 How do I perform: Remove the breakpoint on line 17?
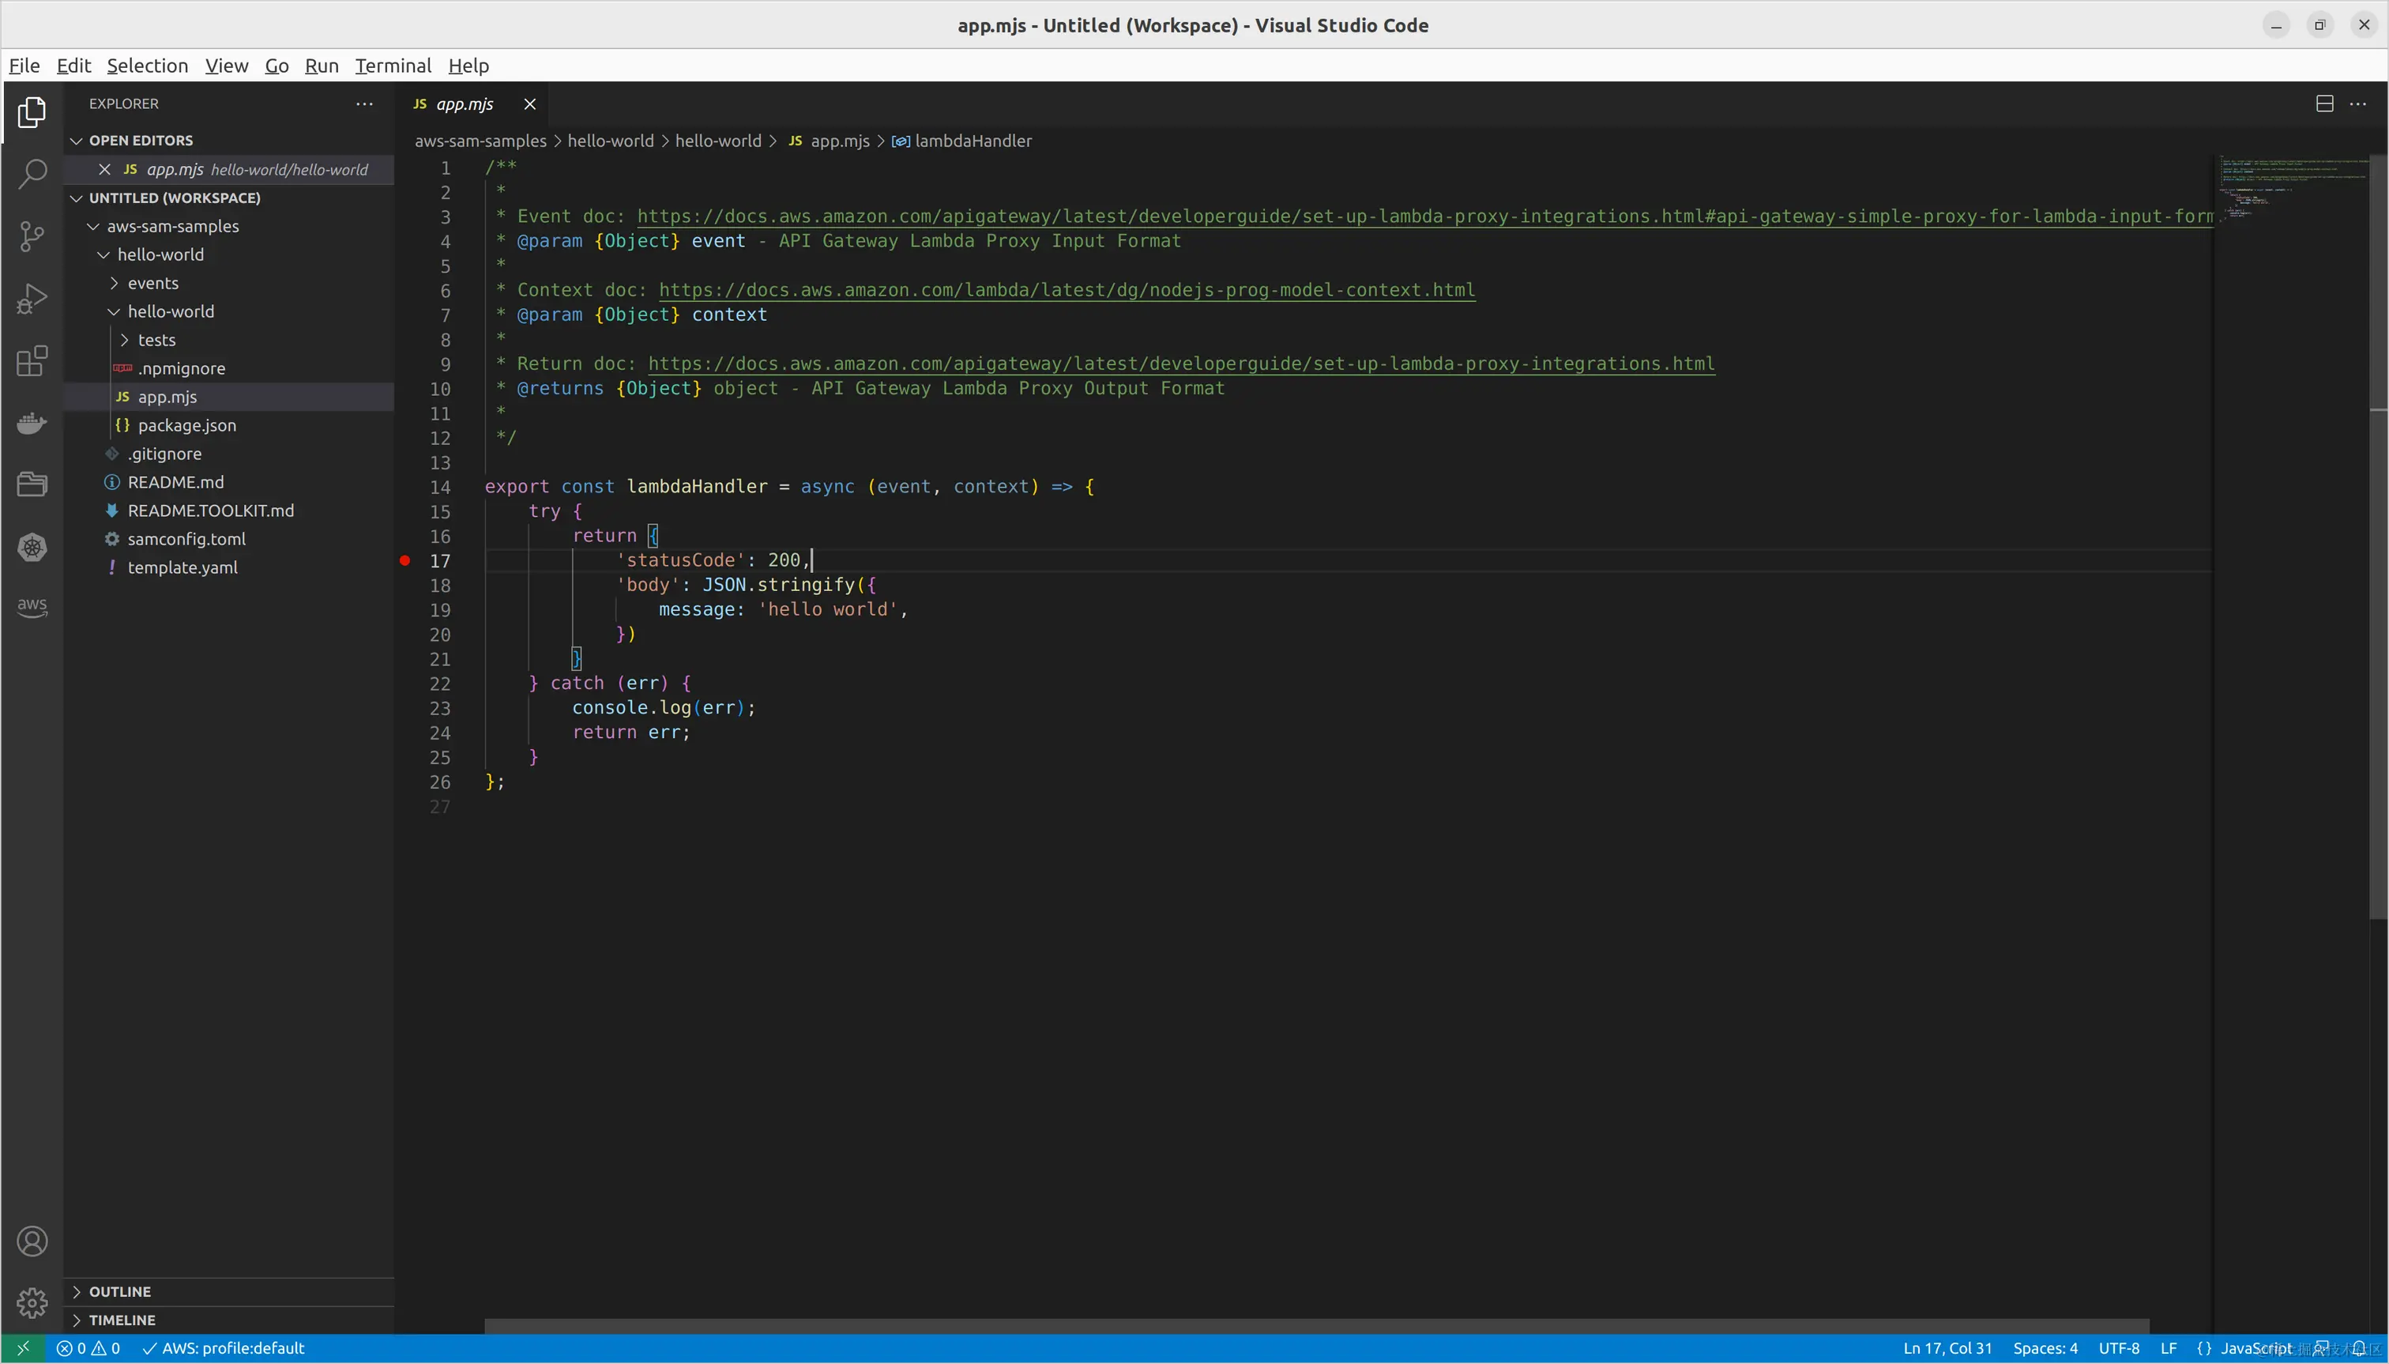click(x=404, y=560)
